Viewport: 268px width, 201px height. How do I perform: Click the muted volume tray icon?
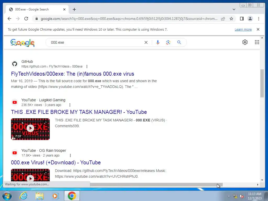(x=242, y=196)
